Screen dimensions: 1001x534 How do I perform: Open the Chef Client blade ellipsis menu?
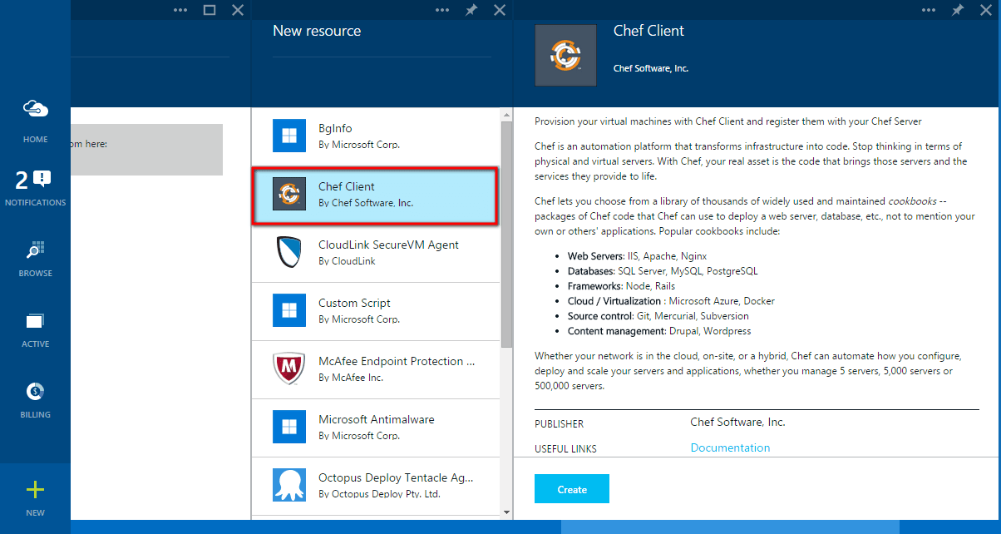click(x=929, y=10)
